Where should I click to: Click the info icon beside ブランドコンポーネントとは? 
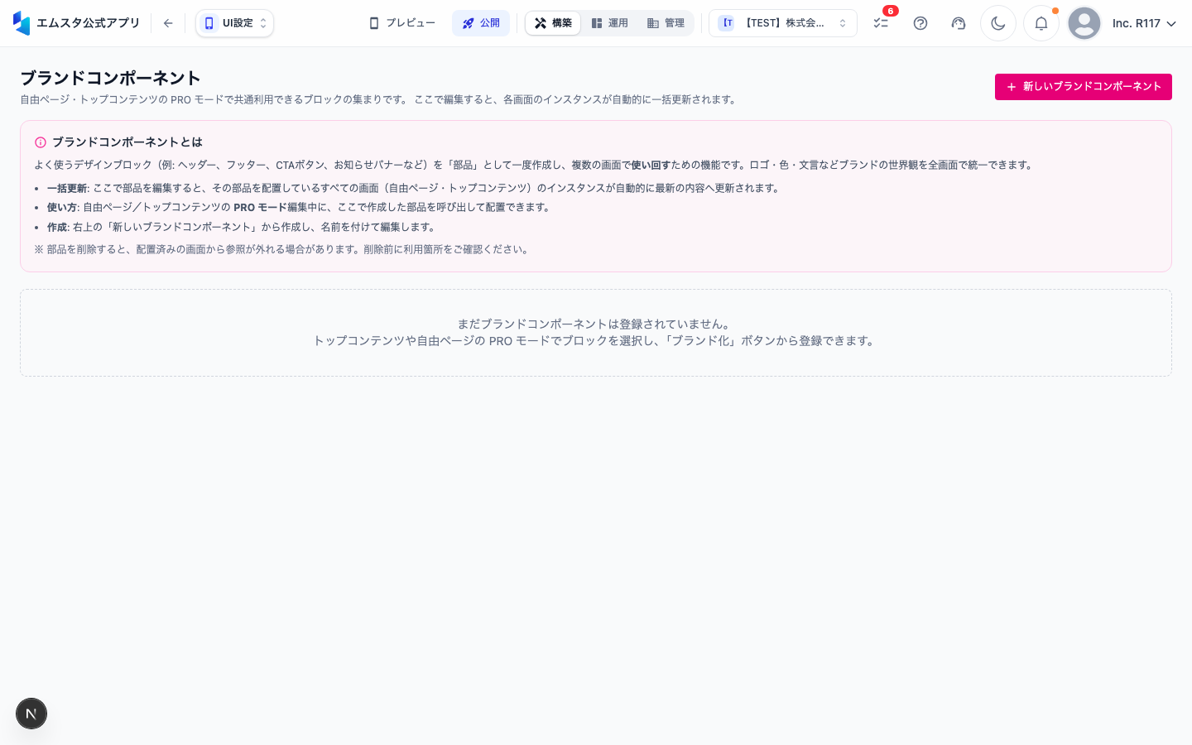click(x=41, y=142)
